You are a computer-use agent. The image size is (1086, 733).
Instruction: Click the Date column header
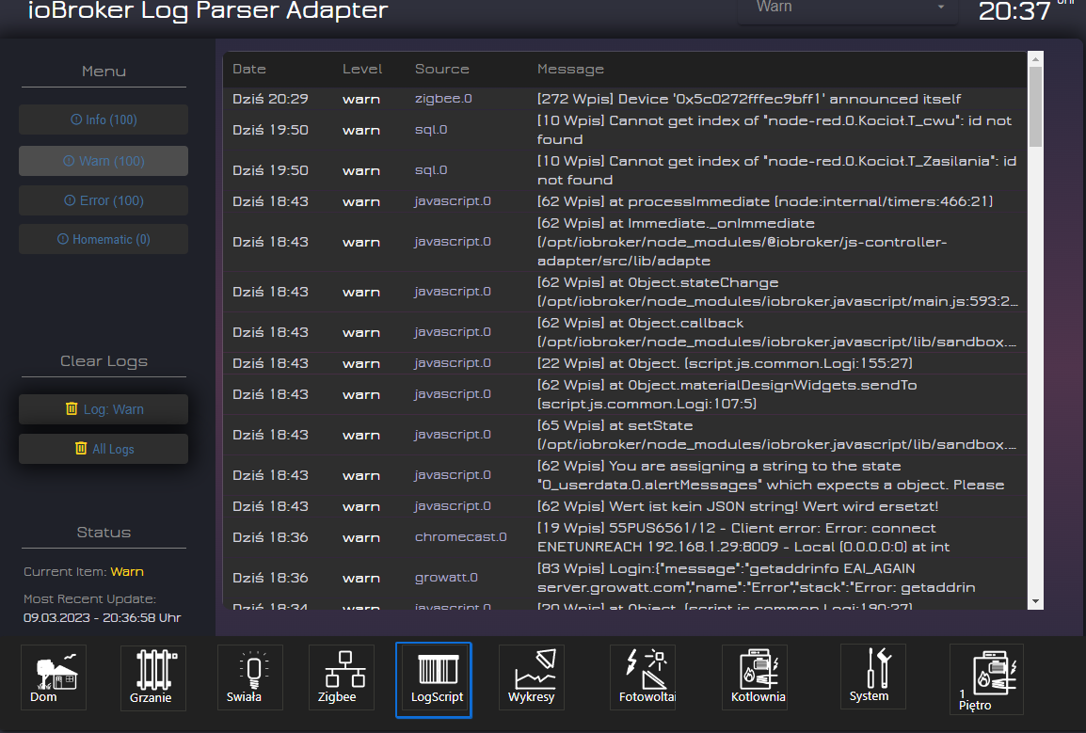[249, 69]
